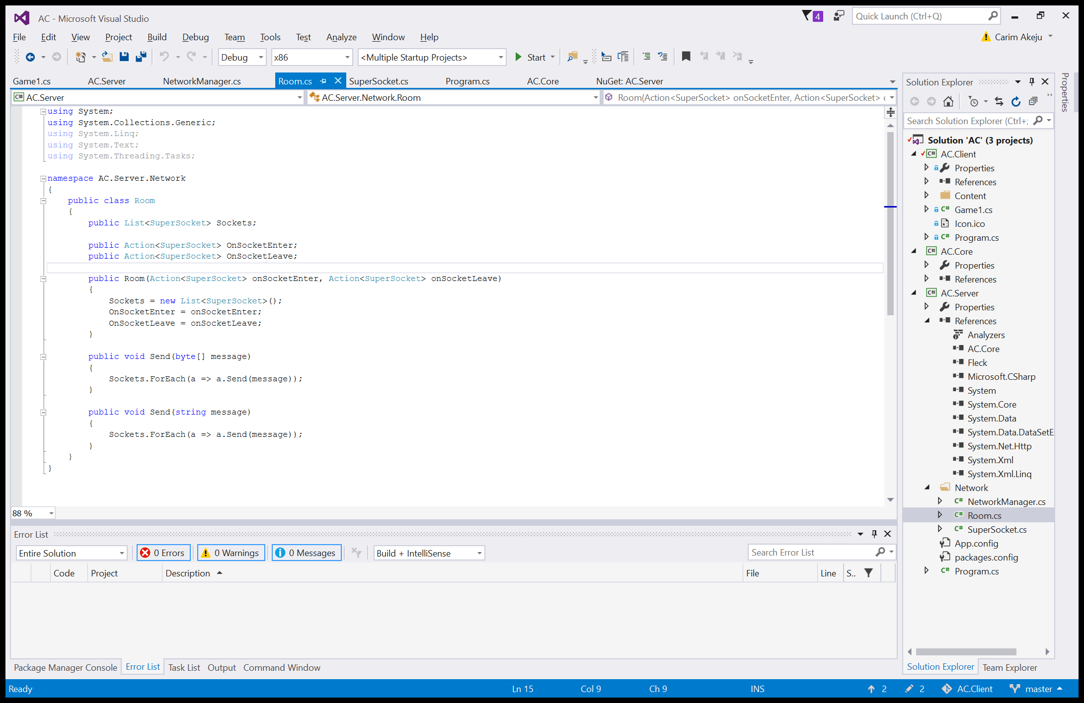
Task: Pin the Solution Explorer panel
Action: coord(1032,82)
